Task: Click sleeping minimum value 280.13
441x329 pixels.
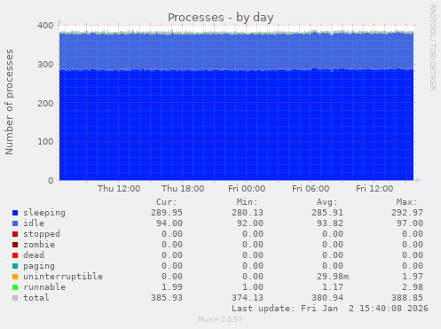Action: pyautogui.click(x=248, y=213)
